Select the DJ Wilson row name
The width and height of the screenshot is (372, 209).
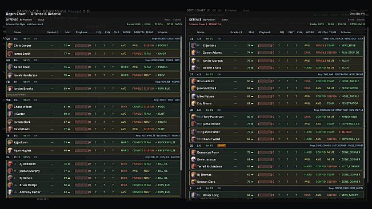pyautogui.click(x=26, y=178)
